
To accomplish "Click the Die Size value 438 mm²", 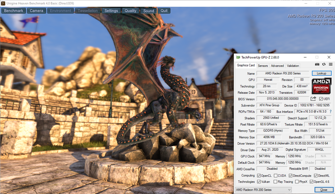I will (x=302, y=86).
